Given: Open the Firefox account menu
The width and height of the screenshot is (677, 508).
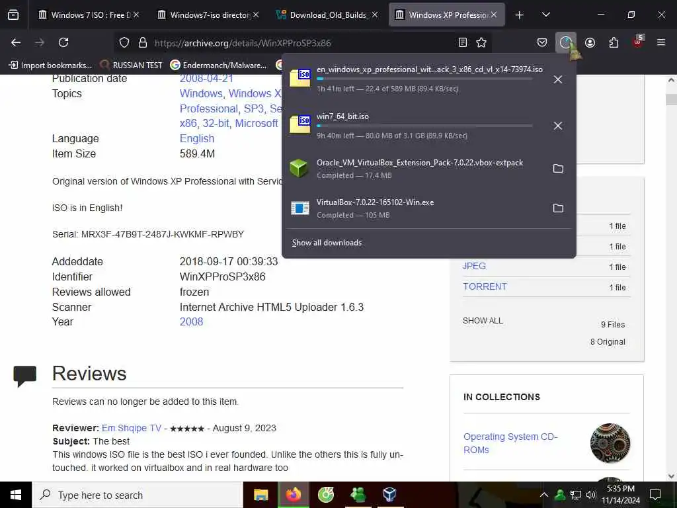Looking at the screenshot, I should click(590, 42).
